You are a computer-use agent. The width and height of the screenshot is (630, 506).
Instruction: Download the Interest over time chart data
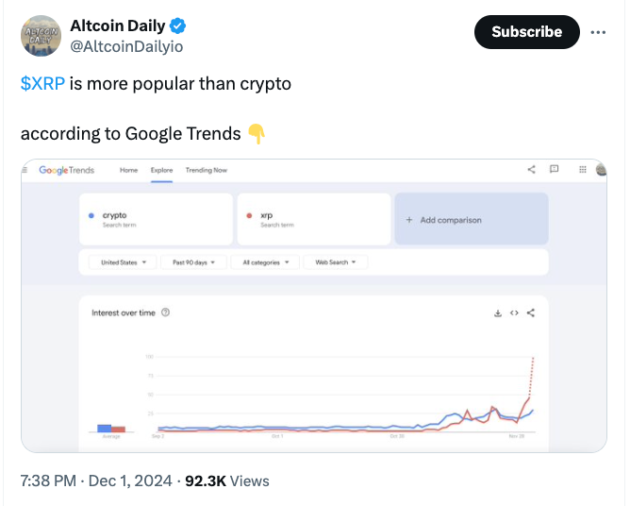click(497, 313)
